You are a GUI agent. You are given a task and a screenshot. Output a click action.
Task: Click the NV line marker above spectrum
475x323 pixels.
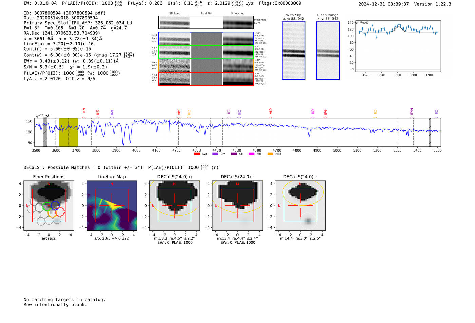pyautogui.click(x=84, y=113)
